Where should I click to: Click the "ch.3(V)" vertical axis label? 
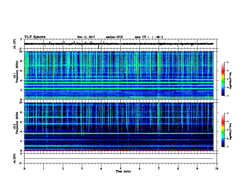pyautogui.click(x=15, y=158)
